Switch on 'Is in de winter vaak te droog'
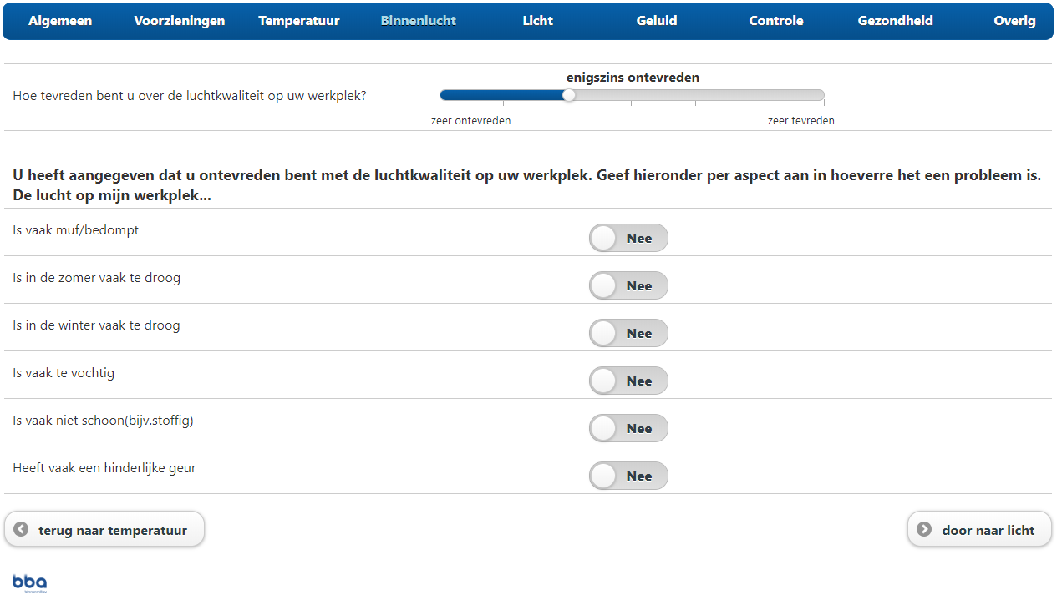 click(x=628, y=333)
